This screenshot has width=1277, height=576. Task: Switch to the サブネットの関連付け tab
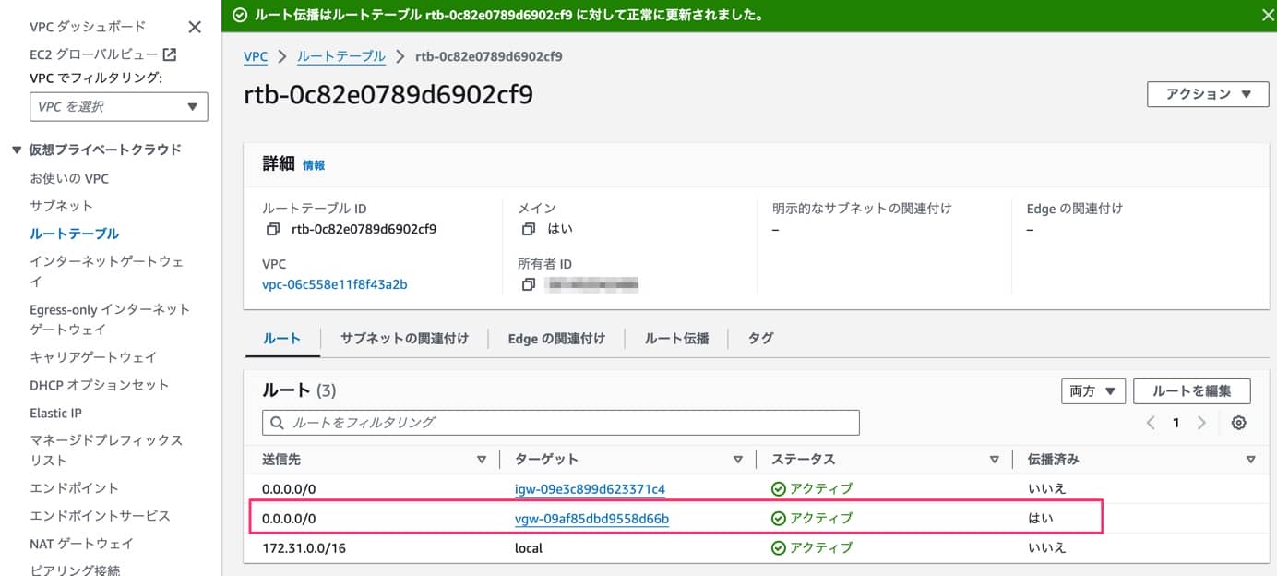(x=404, y=339)
